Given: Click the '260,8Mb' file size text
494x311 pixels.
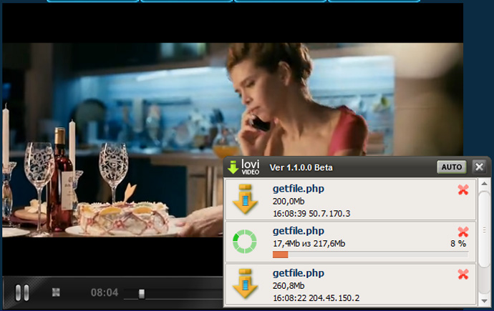Looking at the screenshot, I should point(289,285).
